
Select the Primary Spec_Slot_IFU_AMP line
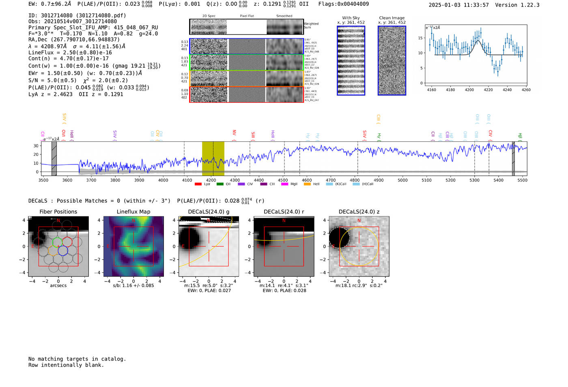(x=93, y=28)
